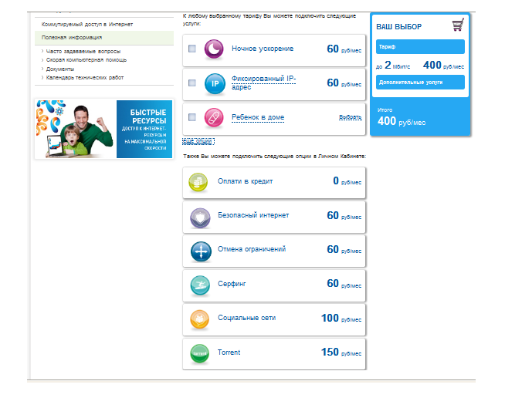Click the purple shield icon for Безопасный интернет
Image resolution: width=505 pixels, height=398 pixels.
click(199, 218)
